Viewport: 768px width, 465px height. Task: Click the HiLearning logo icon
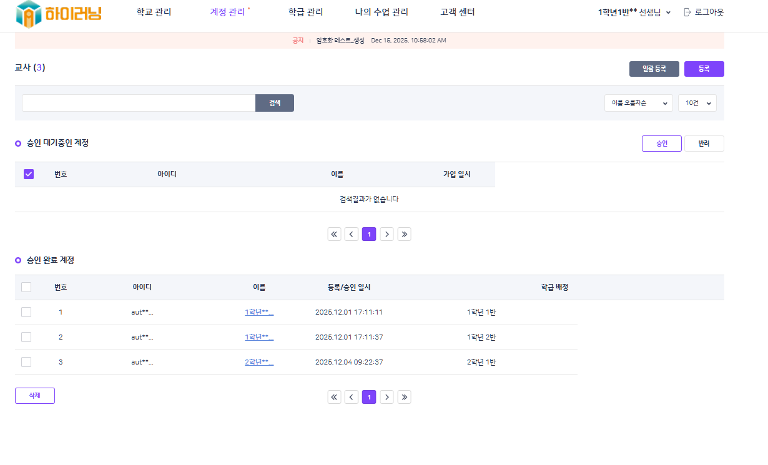coord(27,14)
